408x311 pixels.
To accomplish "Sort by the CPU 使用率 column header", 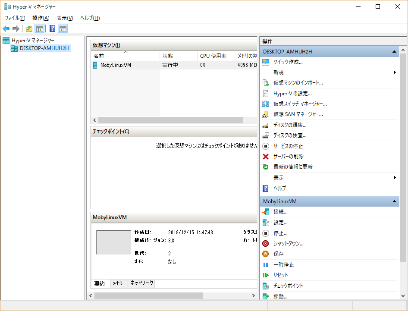I will 216,56.
